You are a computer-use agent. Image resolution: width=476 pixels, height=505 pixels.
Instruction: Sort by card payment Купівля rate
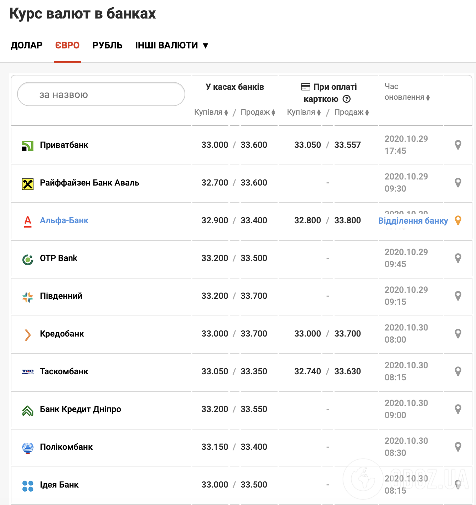(304, 112)
